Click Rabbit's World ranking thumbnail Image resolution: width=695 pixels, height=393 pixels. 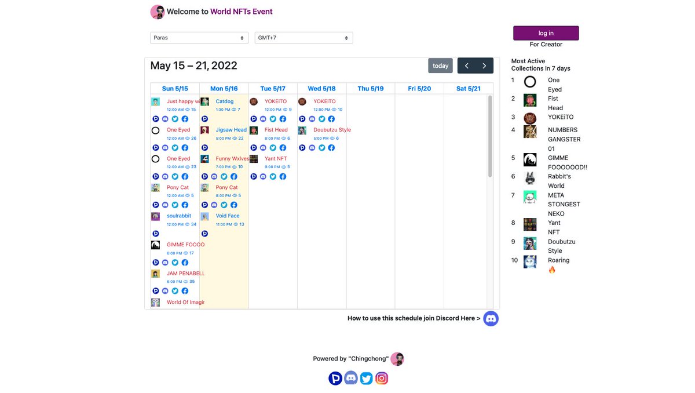pos(530,178)
